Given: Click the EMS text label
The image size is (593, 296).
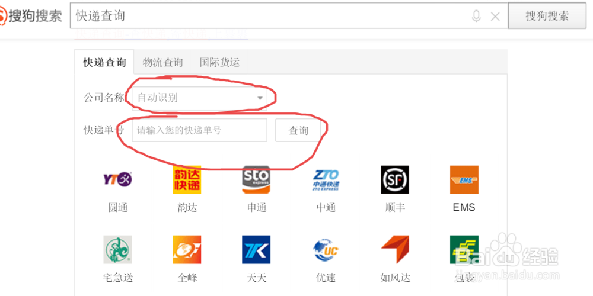Looking at the screenshot, I should coord(464,207).
